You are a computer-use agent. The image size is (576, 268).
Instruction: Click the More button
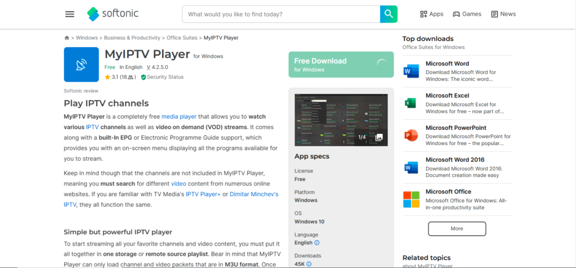click(x=457, y=228)
